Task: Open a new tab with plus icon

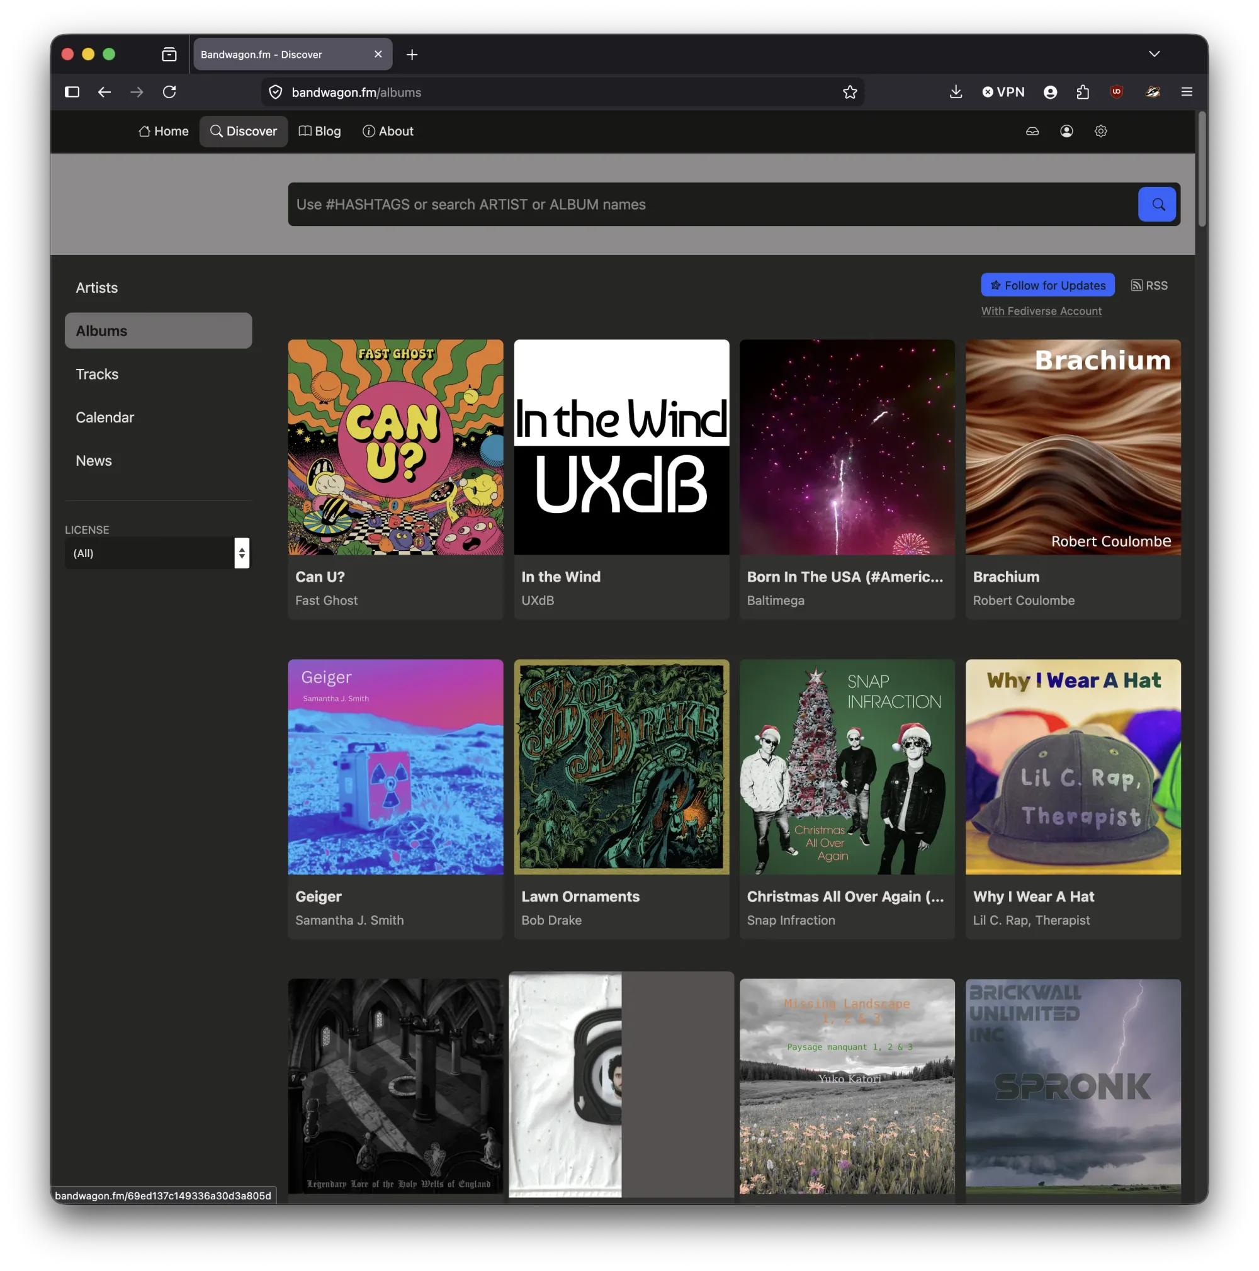Action: tap(412, 55)
